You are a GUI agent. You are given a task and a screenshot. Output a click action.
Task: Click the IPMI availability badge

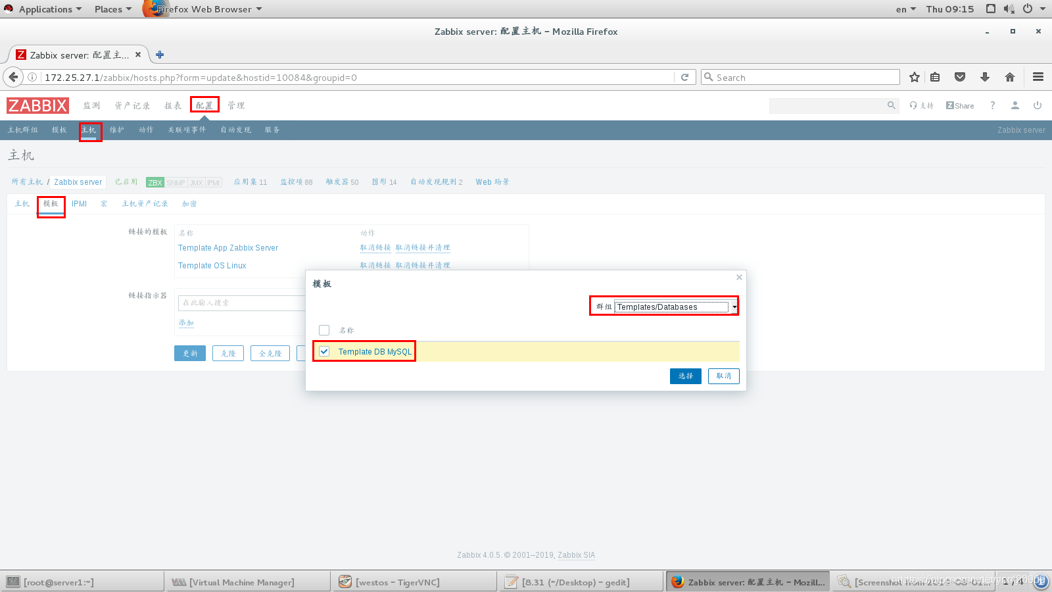click(214, 182)
